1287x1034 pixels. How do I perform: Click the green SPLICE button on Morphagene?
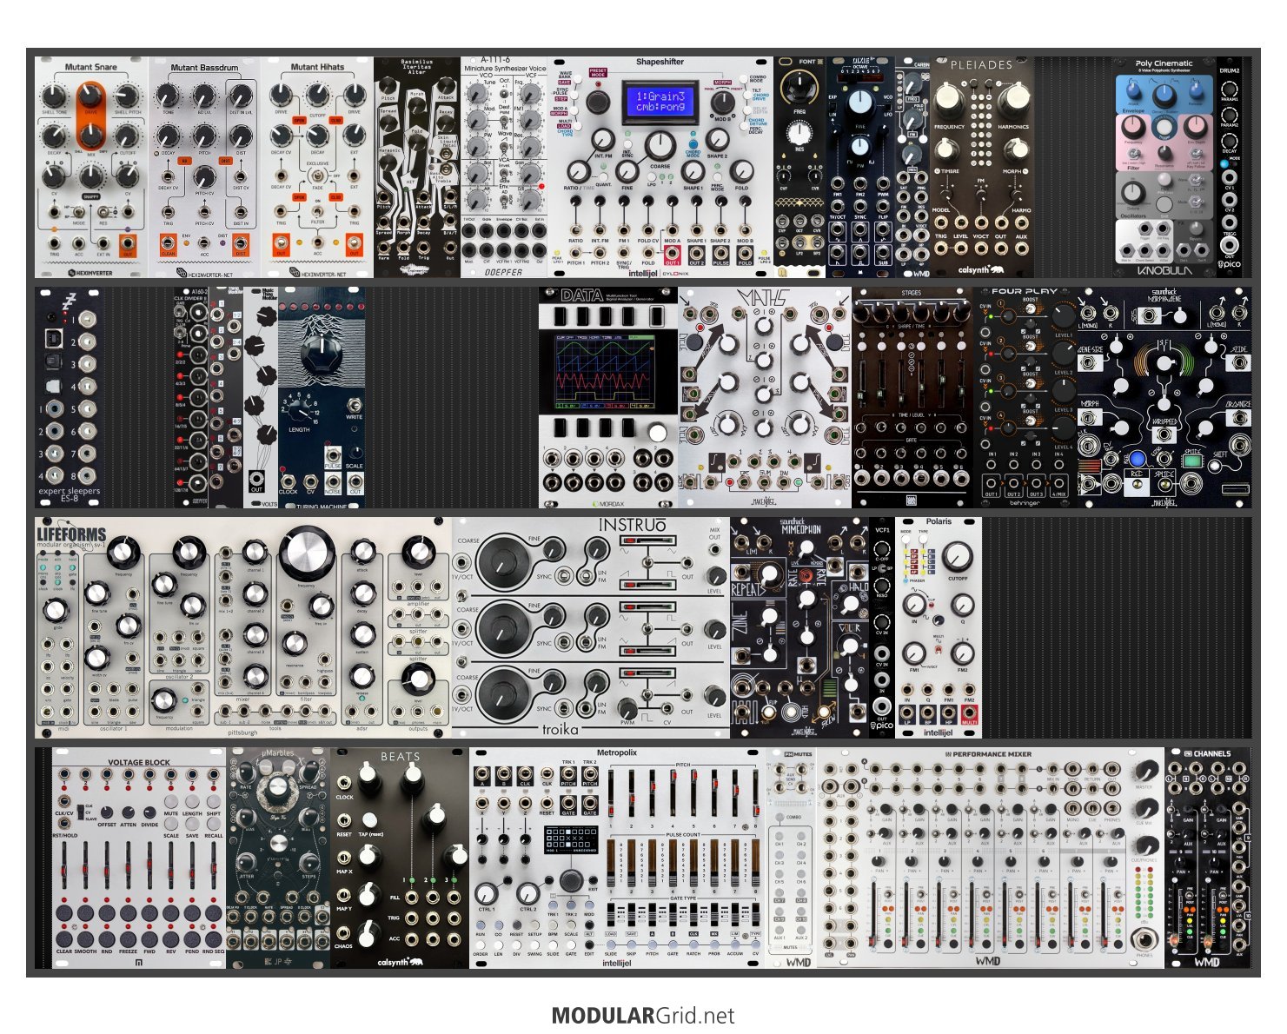tap(1192, 461)
